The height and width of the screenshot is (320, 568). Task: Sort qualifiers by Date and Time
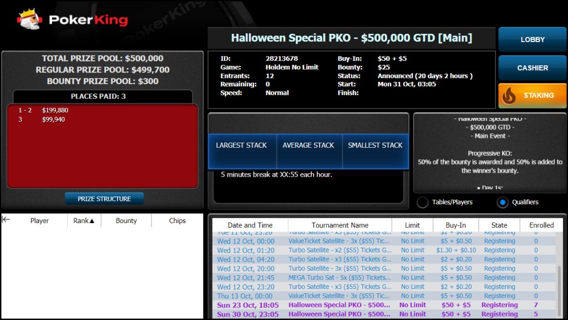tap(250, 225)
